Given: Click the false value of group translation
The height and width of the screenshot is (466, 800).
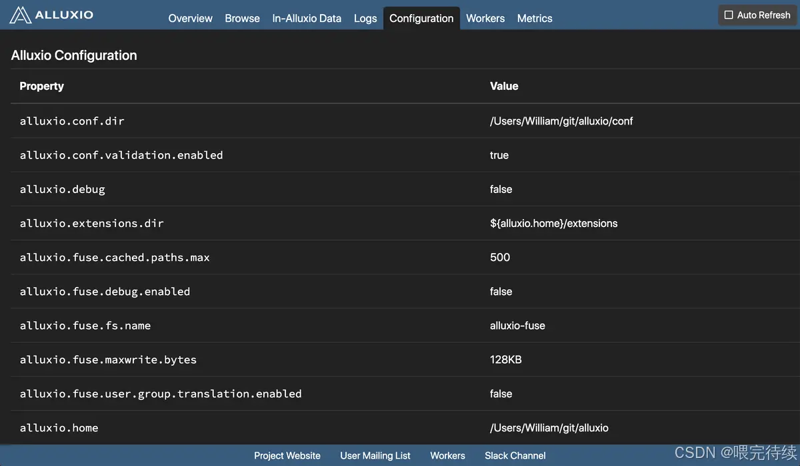Looking at the screenshot, I should (x=501, y=394).
